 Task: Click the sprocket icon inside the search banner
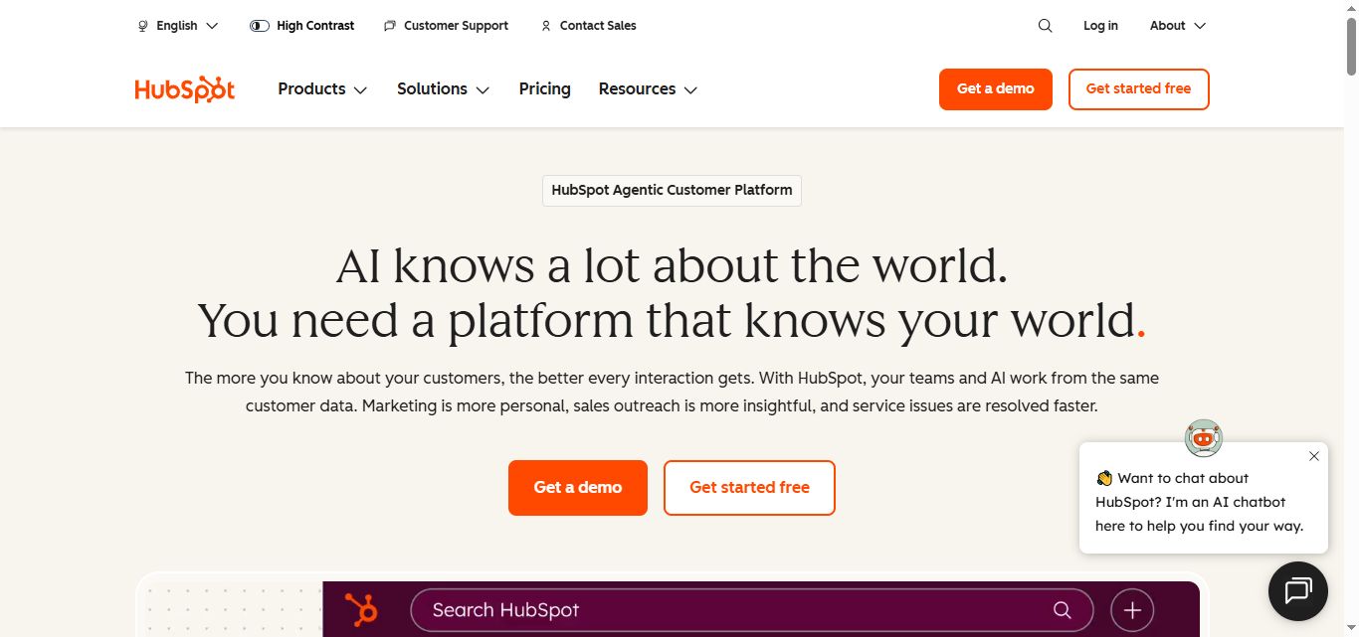[360, 609]
